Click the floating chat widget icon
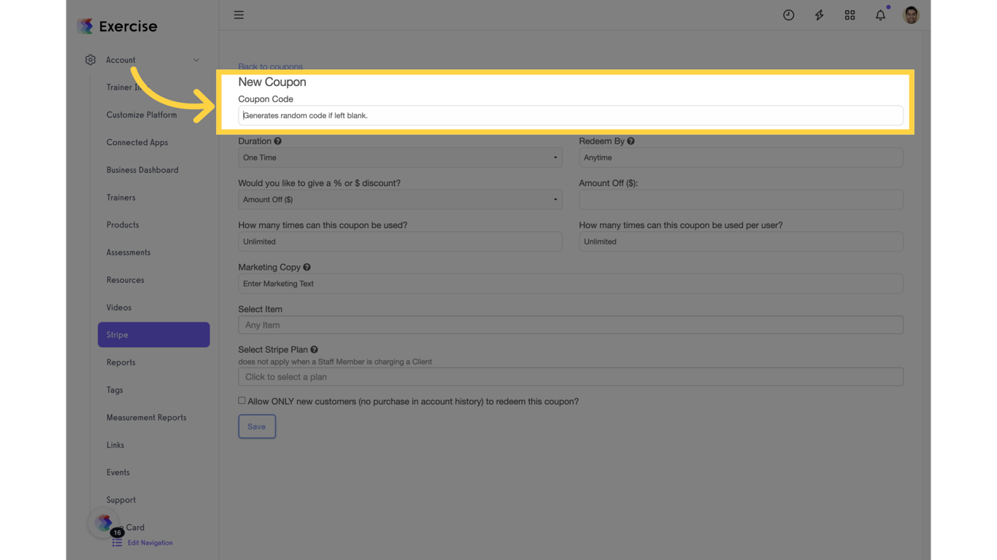 [x=104, y=522]
